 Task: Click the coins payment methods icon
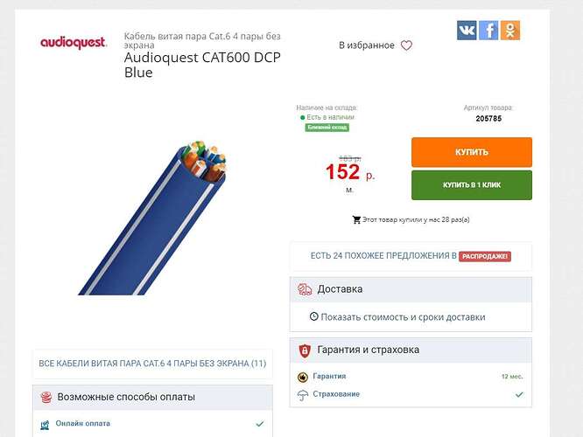pos(46,398)
